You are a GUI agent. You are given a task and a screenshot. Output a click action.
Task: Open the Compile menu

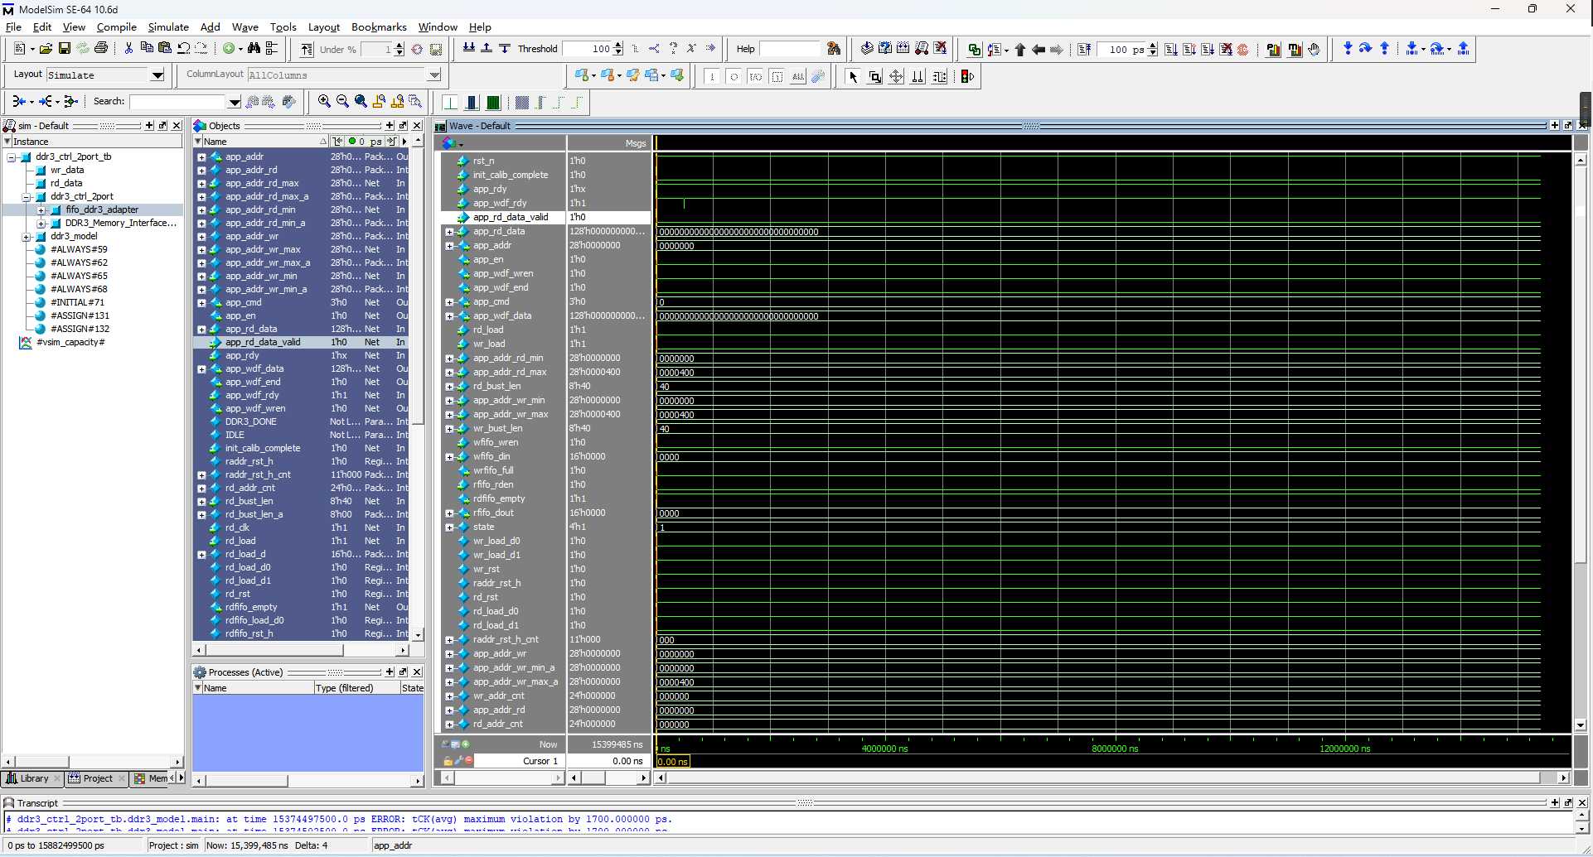(x=116, y=26)
